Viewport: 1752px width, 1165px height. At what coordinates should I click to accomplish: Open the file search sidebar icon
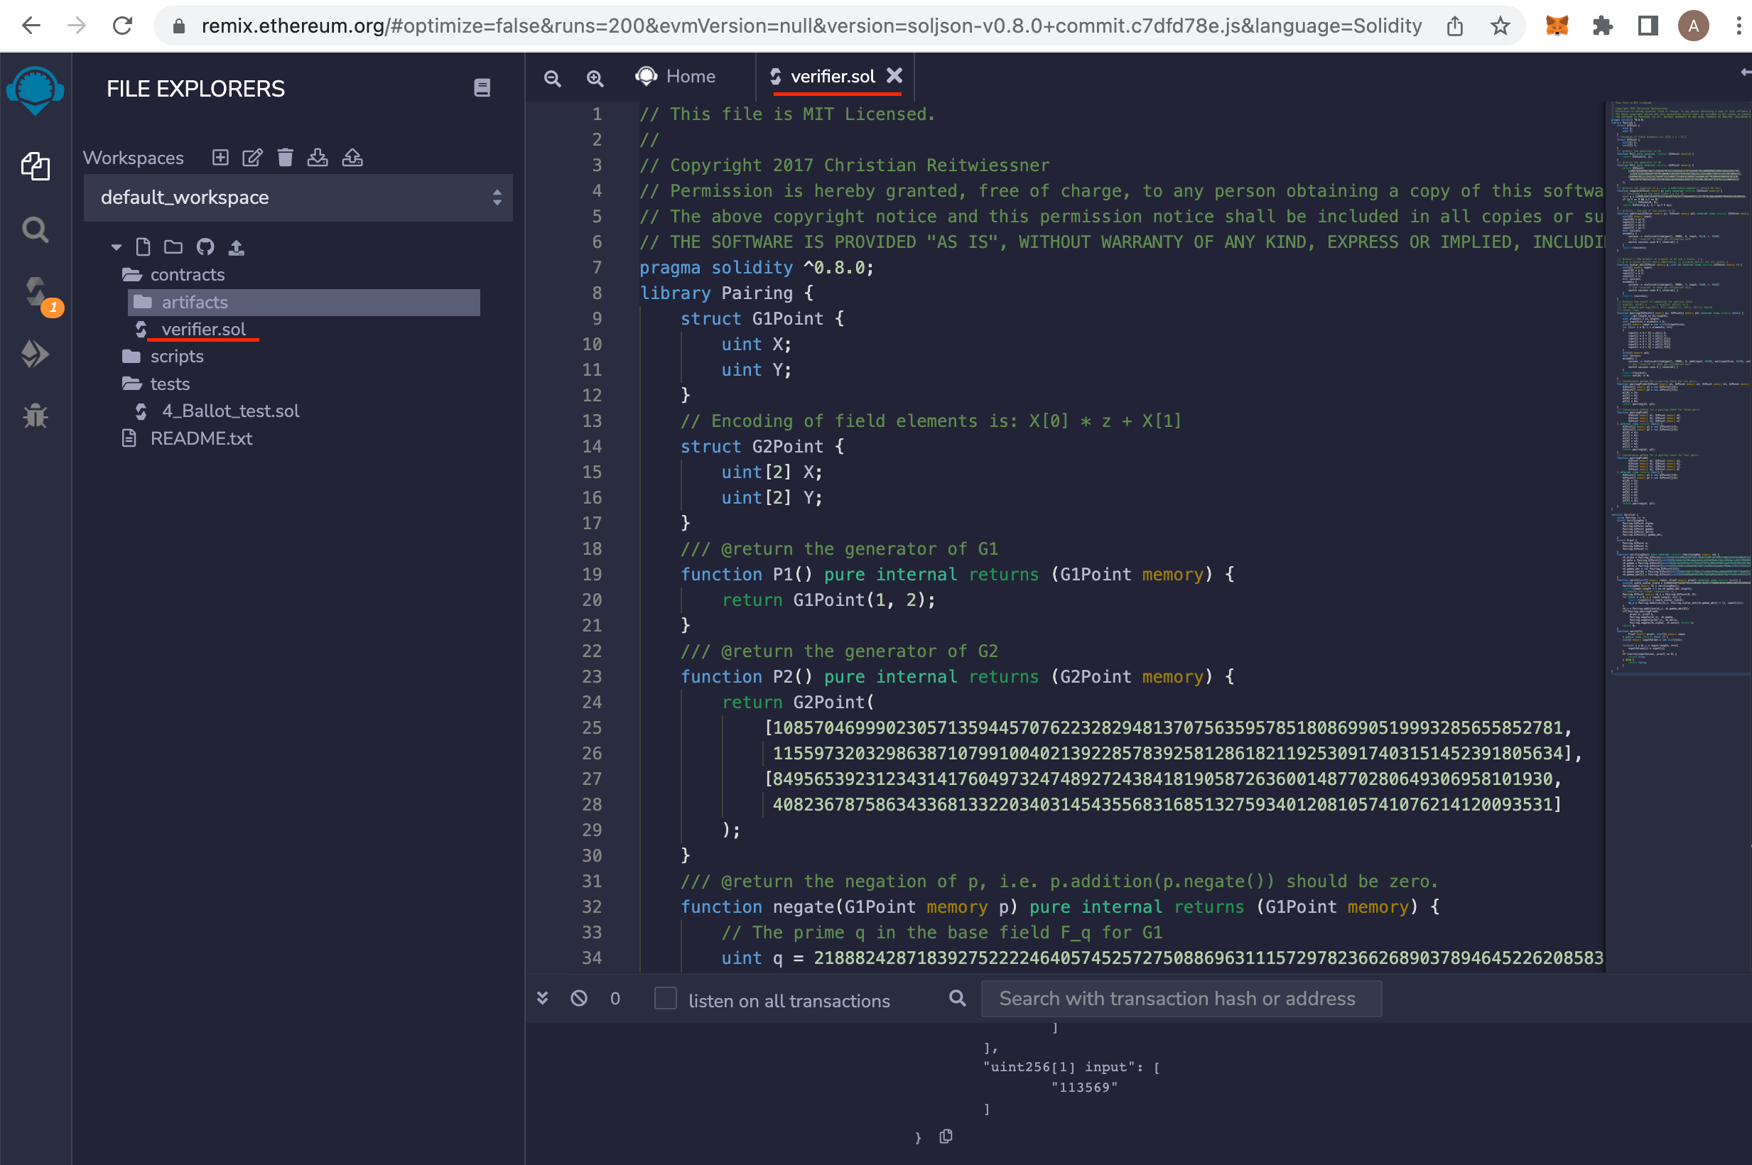(x=35, y=229)
